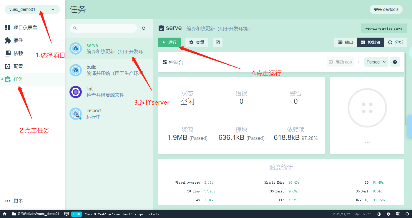Click the INFO badge in status bar
412x218 pixels.
[x=77, y=214]
